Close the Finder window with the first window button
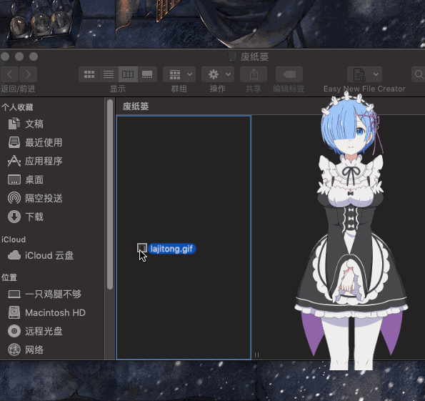This screenshot has height=401, width=425. (5, 56)
